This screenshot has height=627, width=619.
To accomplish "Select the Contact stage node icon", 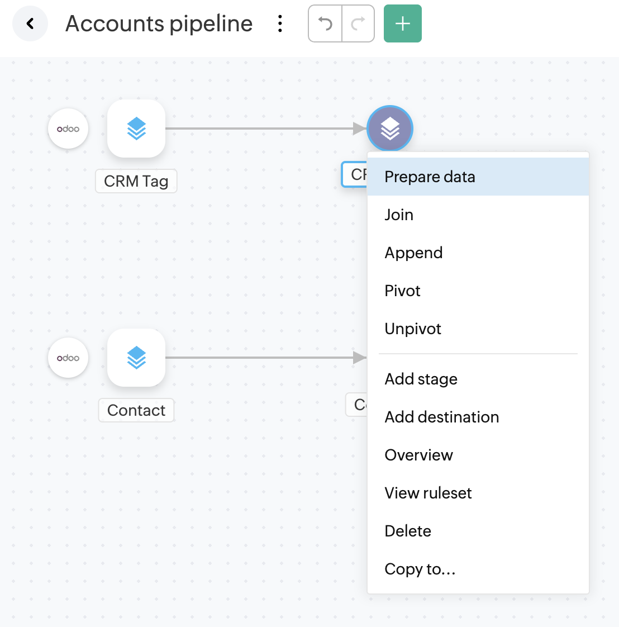I will (x=136, y=358).
